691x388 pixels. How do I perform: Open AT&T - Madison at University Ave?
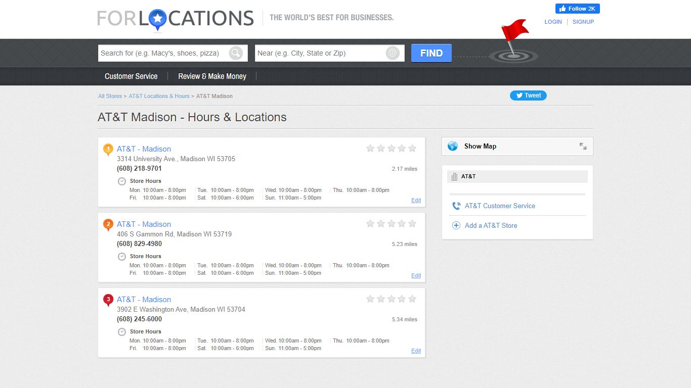point(144,149)
